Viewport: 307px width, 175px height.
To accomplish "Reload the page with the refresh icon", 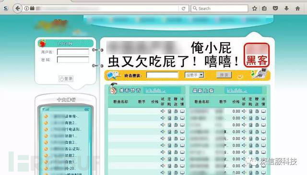I will [183, 9].
